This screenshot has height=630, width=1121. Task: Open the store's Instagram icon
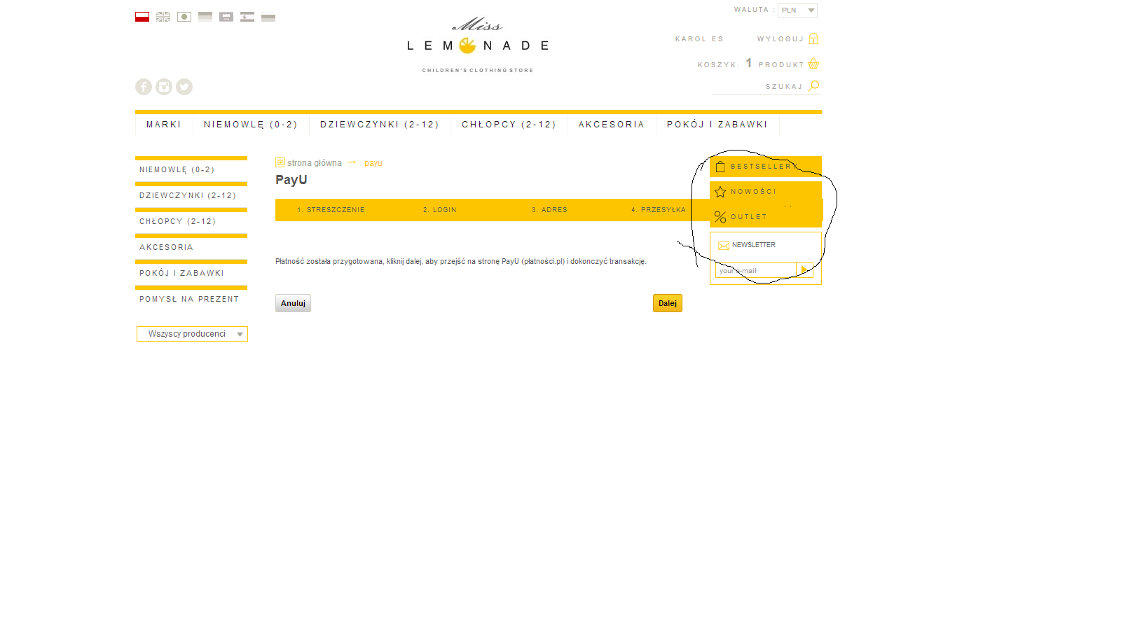164,87
